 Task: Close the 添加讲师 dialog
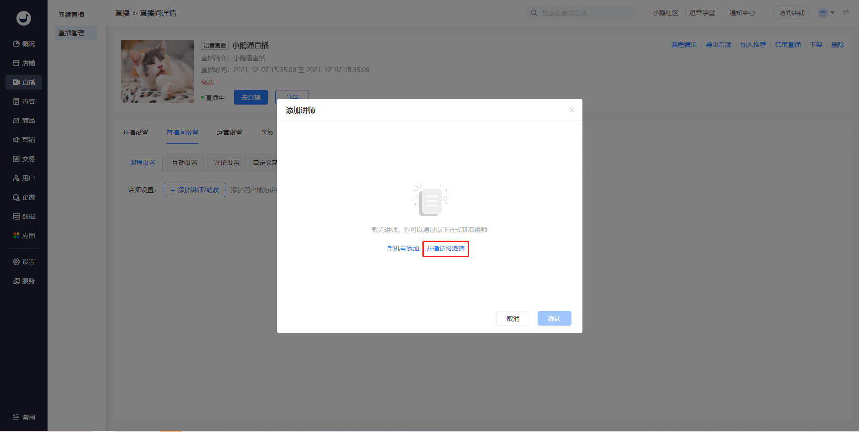[571, 110]
